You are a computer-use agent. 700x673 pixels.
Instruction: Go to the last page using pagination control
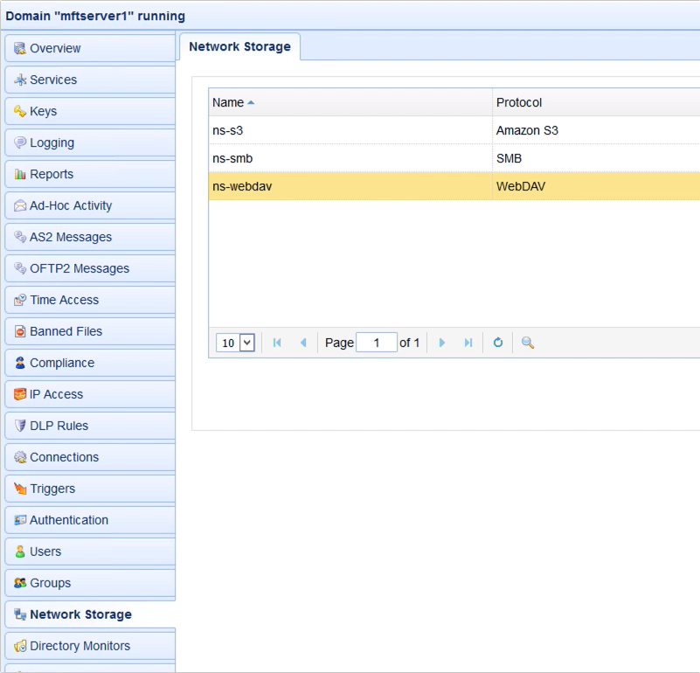[x=468, y=343]
